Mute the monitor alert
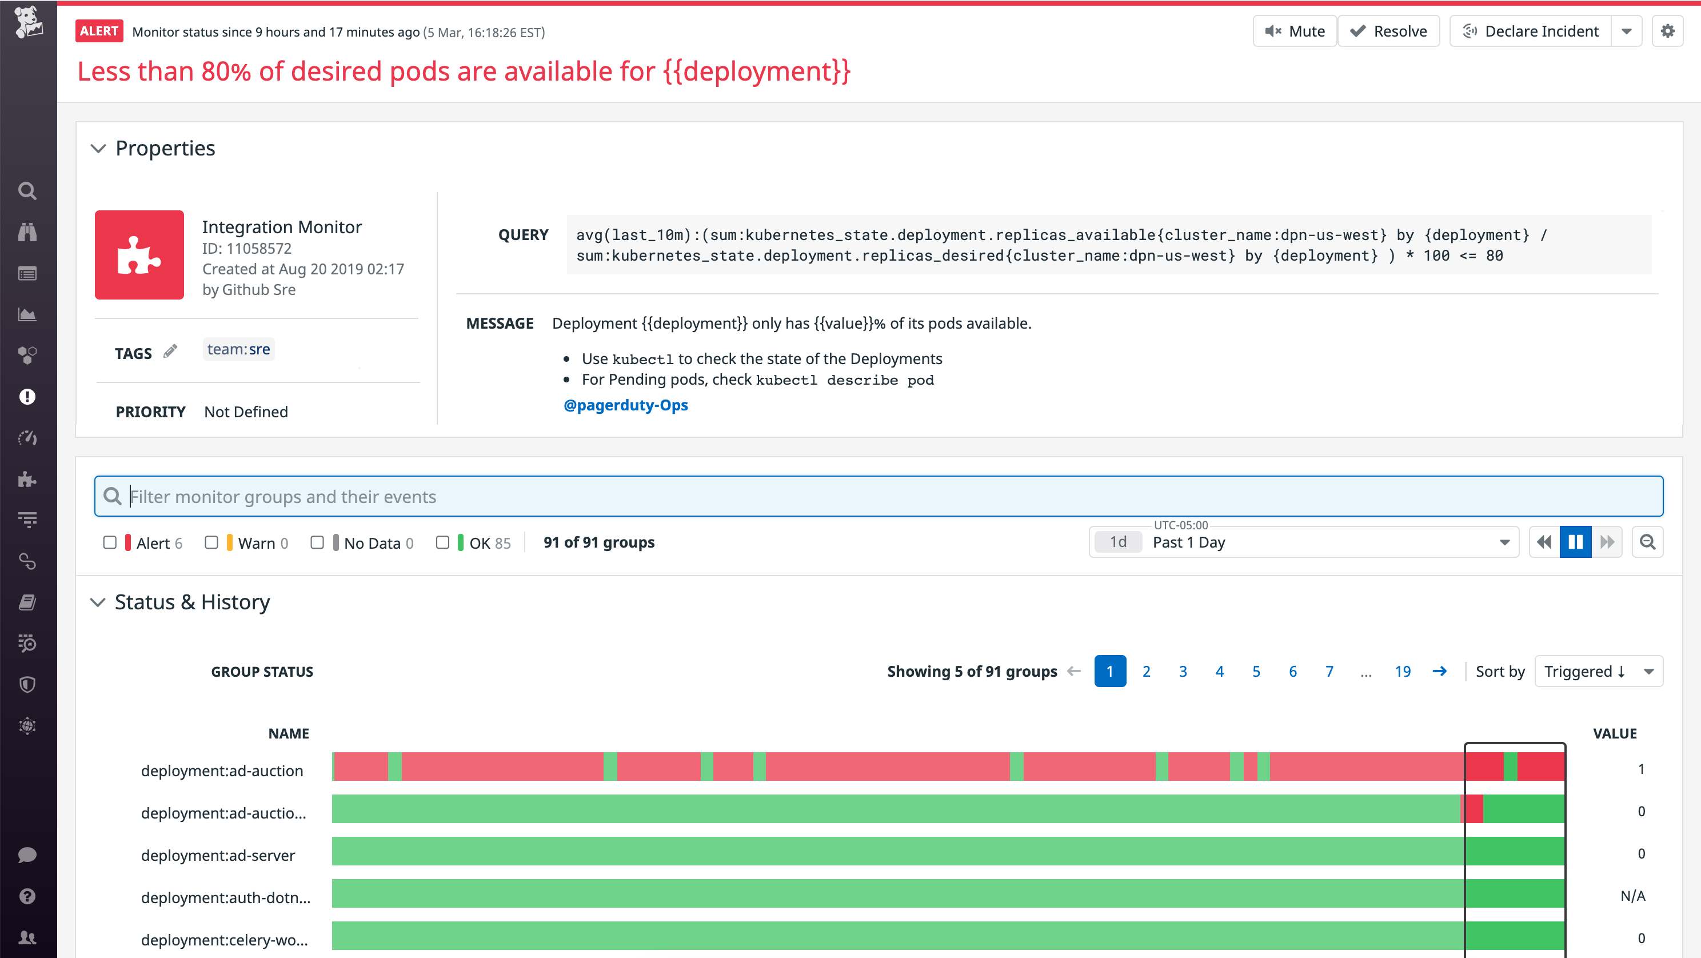Screen dimensions: 1701x958 1293,30
